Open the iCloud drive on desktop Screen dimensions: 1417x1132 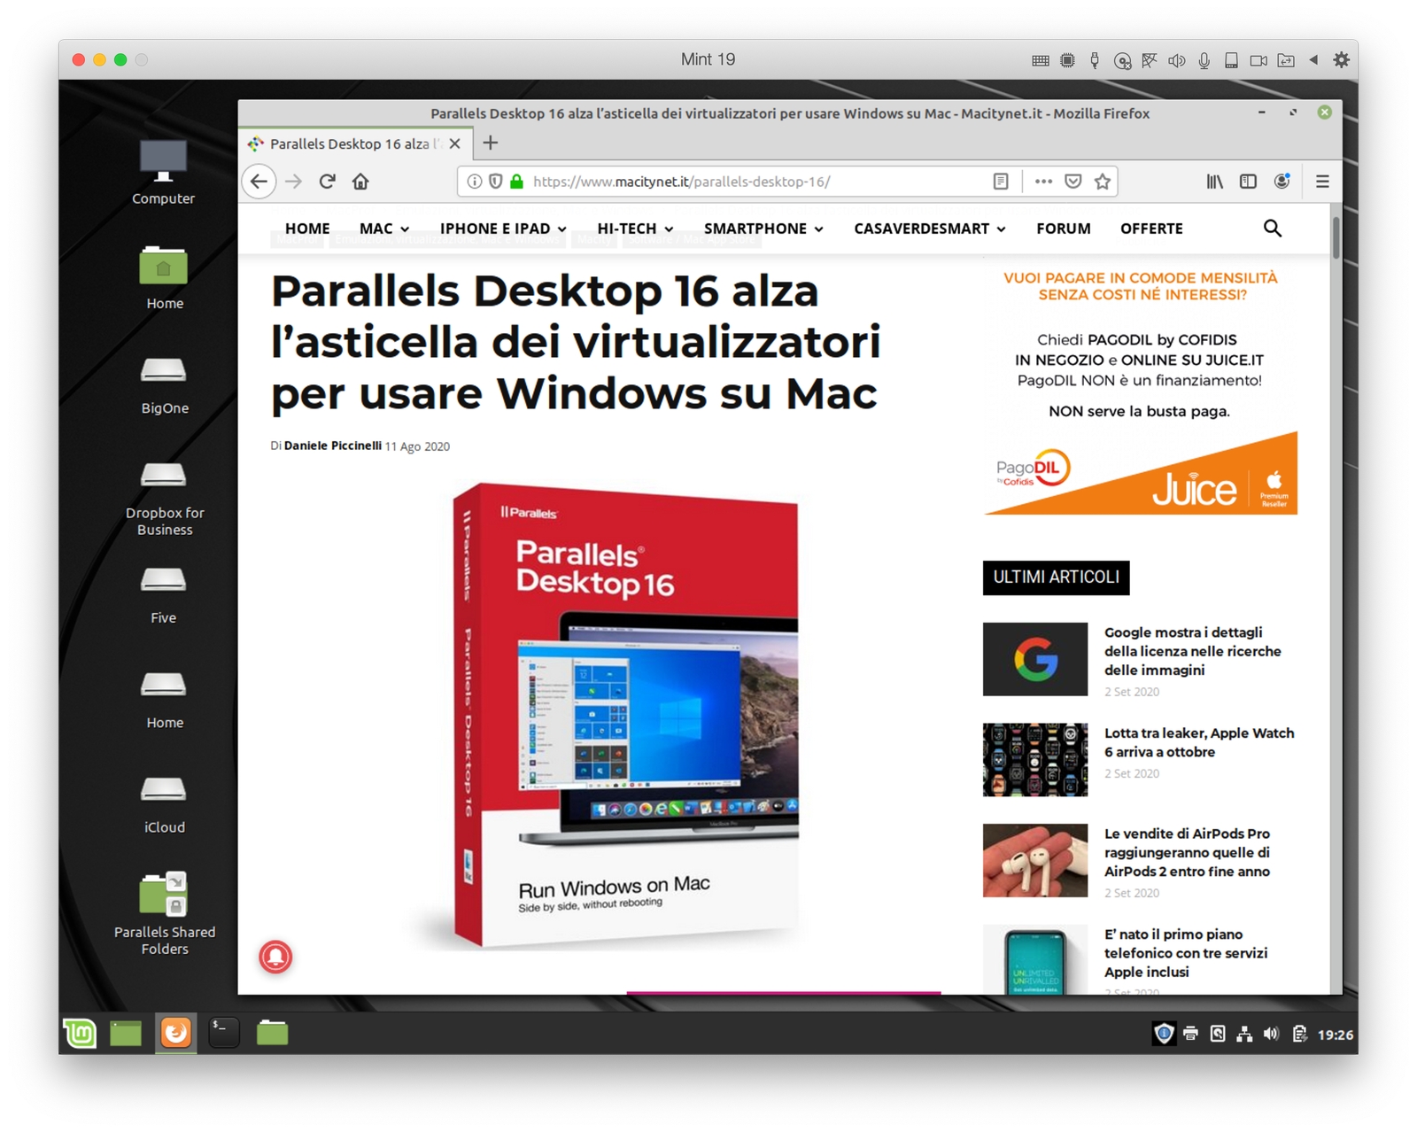click(164, 803)
